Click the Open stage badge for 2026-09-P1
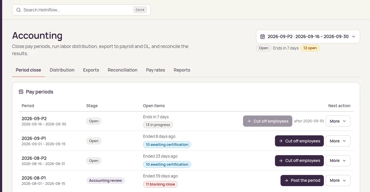370x192 pixels. 94,141
